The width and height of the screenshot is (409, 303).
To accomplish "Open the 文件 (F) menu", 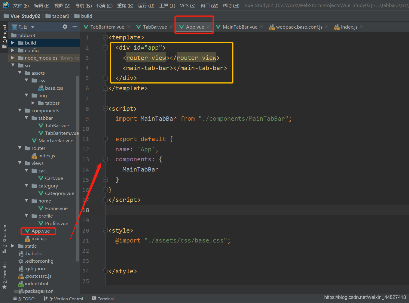I will (x=21, y=5).
